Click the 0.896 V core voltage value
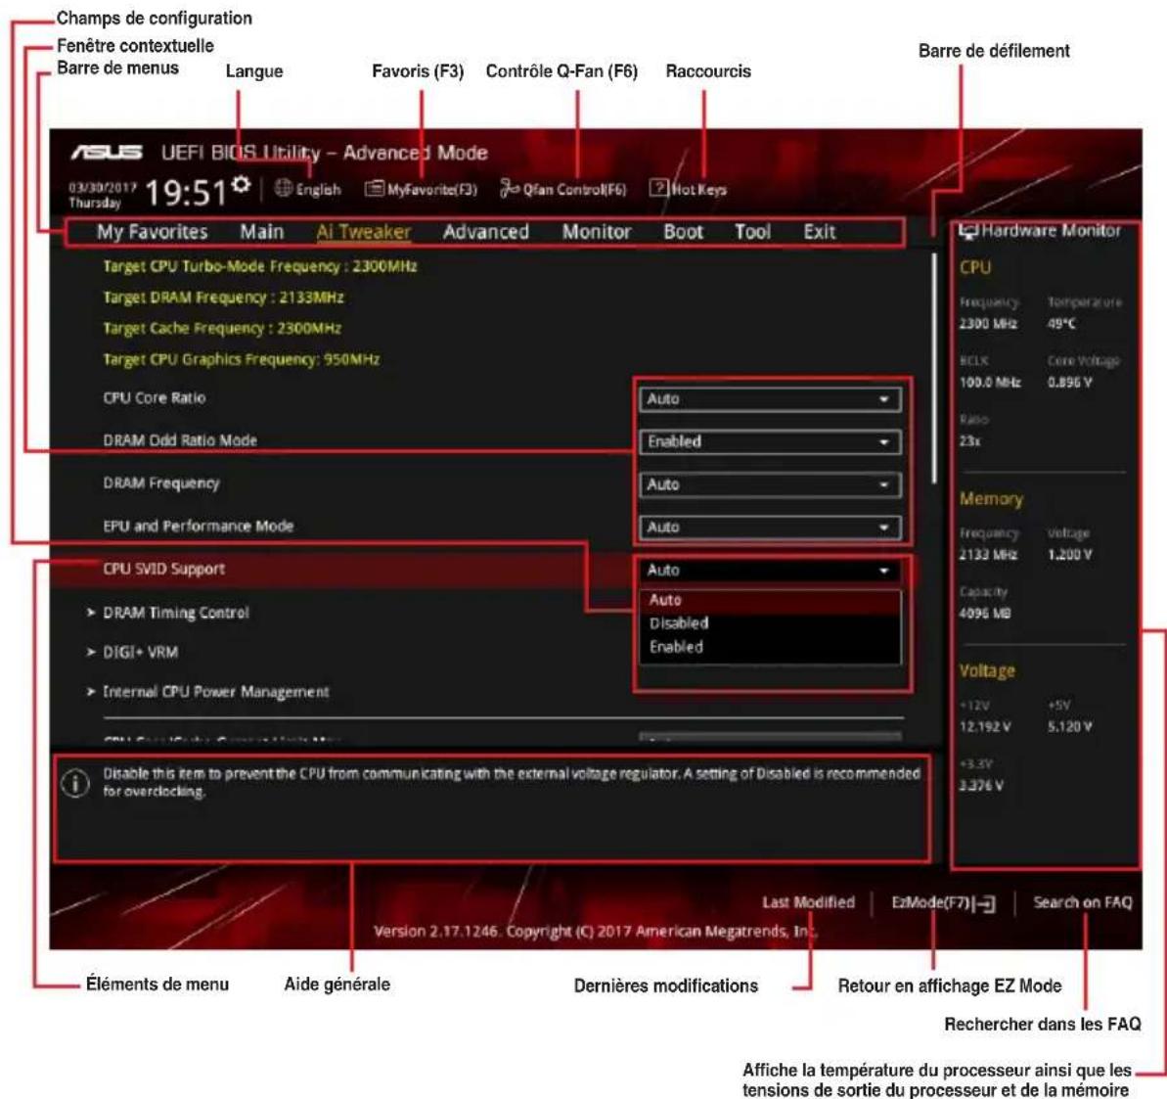Image resolution: width=1167 pixels, height=1099 pixels. [1069, 383]
